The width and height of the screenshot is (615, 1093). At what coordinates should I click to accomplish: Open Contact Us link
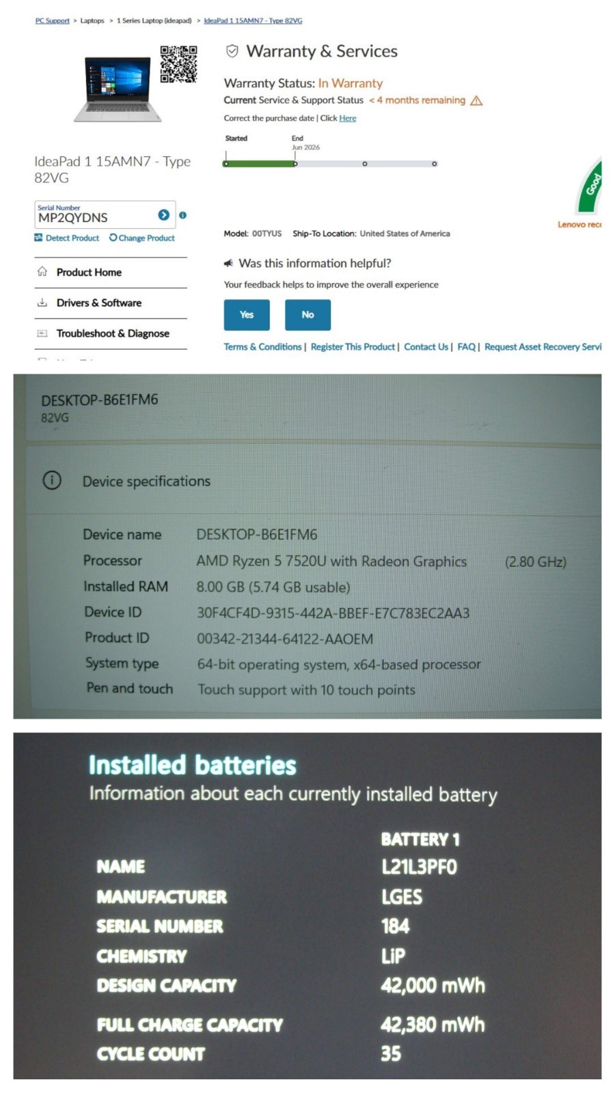coord(426,347)
